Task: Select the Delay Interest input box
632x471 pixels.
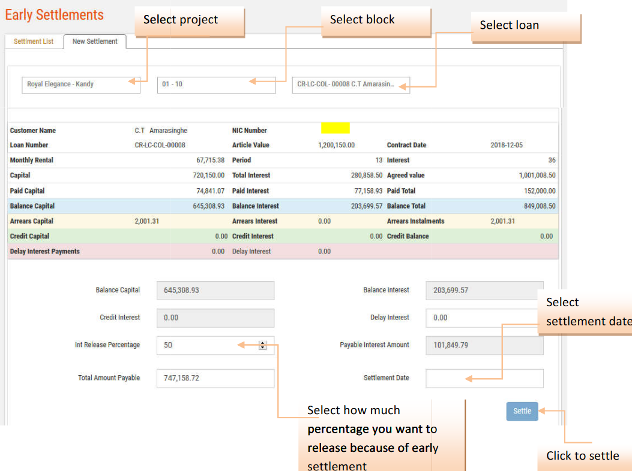Action: [484, 318]
